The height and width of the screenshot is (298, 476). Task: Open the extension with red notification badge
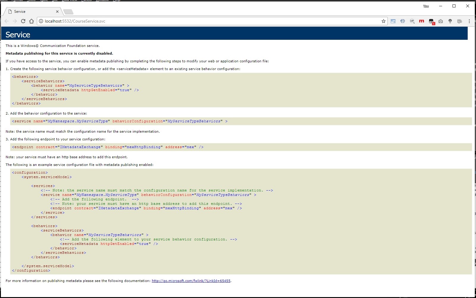[431, 21]
